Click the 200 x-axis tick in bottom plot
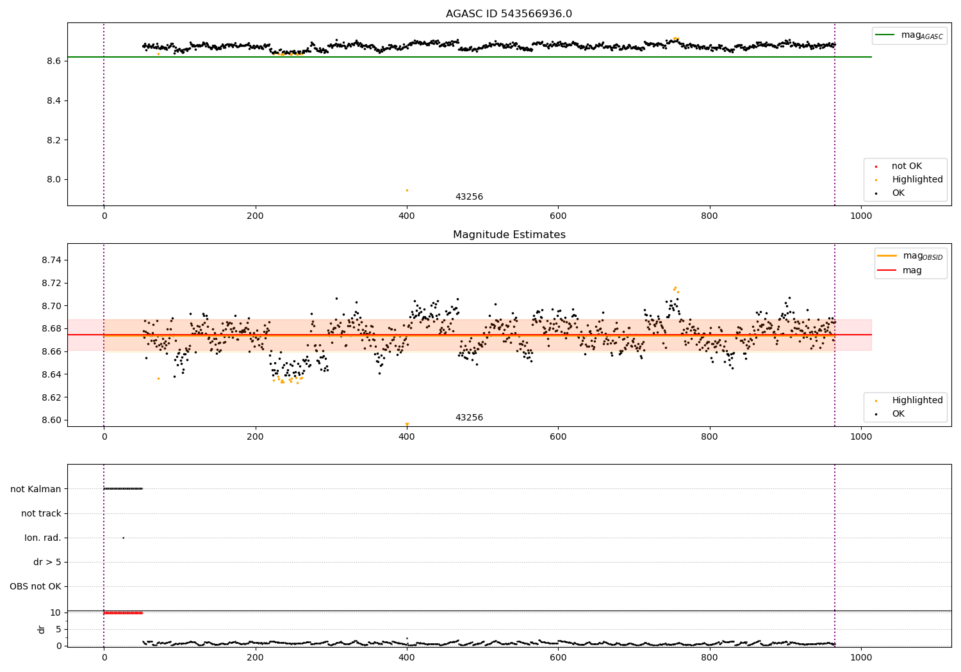This screenshot has height=672, width=961. coord(255,657)
